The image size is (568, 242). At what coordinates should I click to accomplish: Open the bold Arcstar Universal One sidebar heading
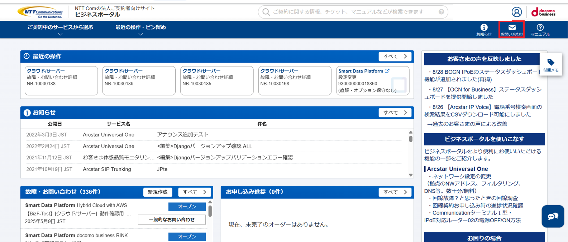coord(457,169)
